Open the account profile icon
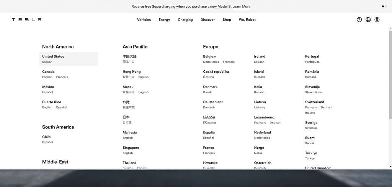 click(x=377, y=20)
